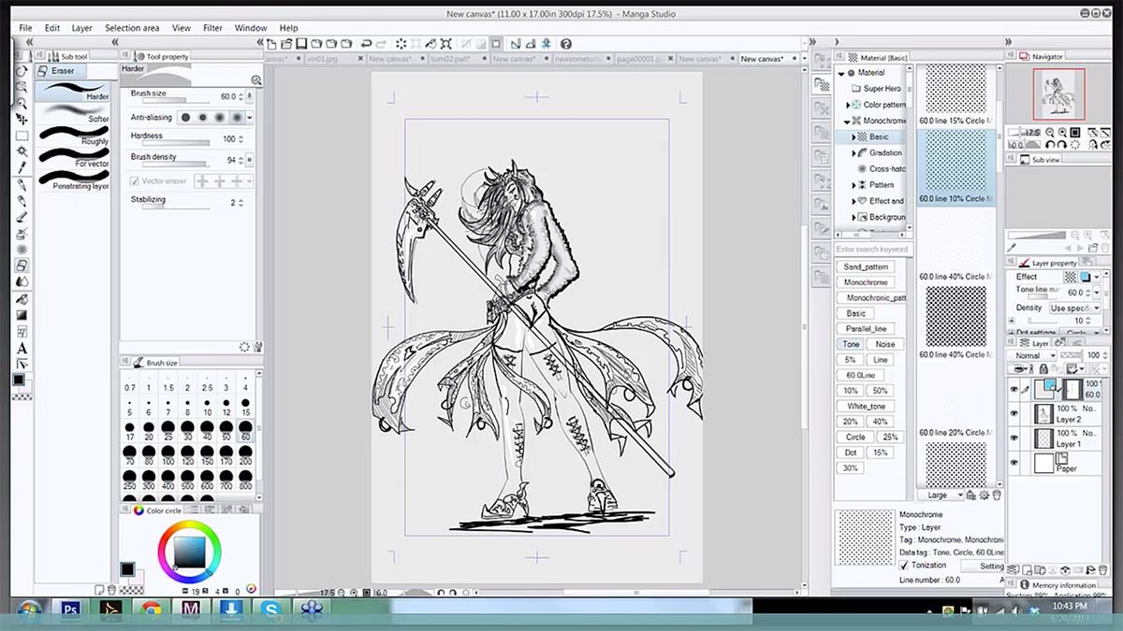Click the zoom-in magnifier in Navigator
This screenshot has height=631, width=1123.
(x=1063, y=133)
